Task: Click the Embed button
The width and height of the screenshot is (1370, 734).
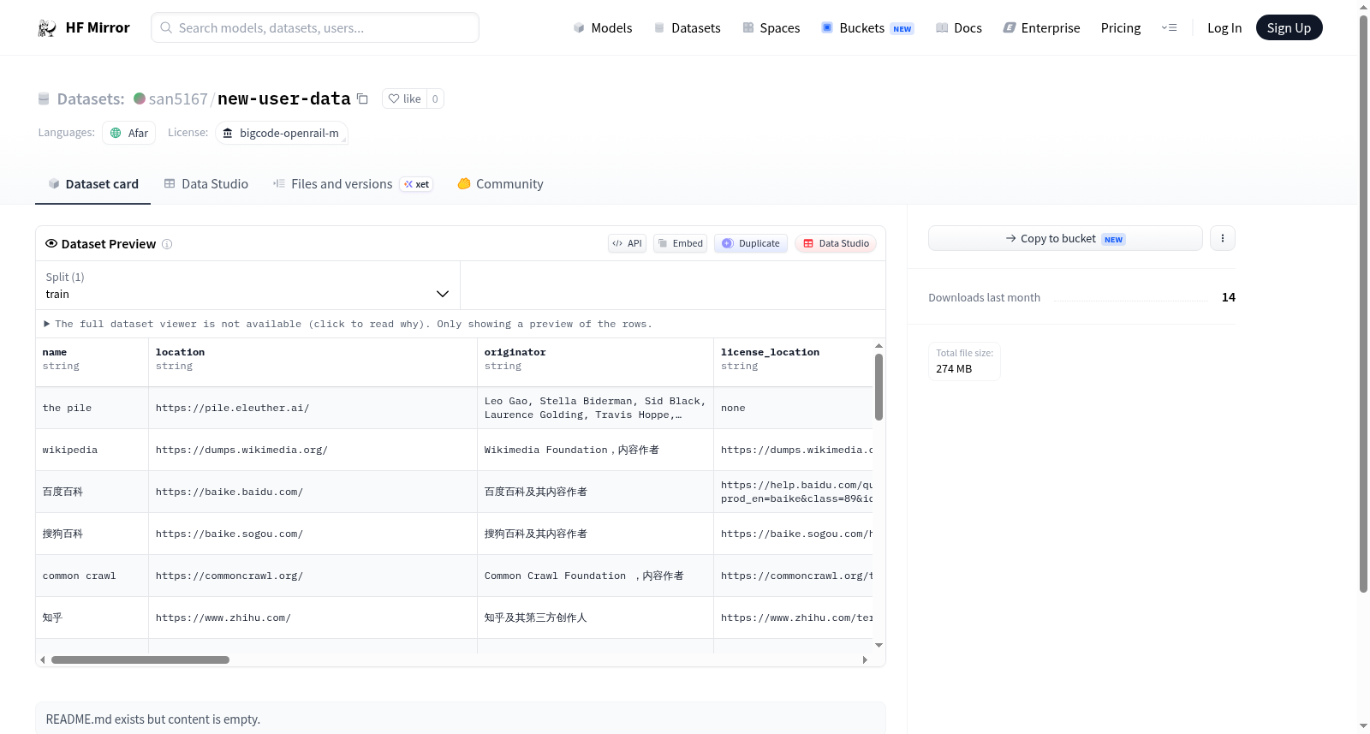Action: 681,243
